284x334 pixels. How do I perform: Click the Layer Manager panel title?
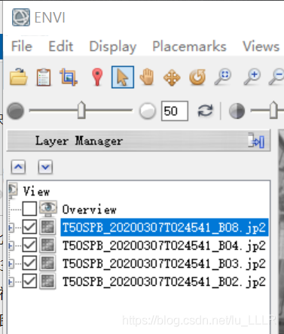pos(79,141)
